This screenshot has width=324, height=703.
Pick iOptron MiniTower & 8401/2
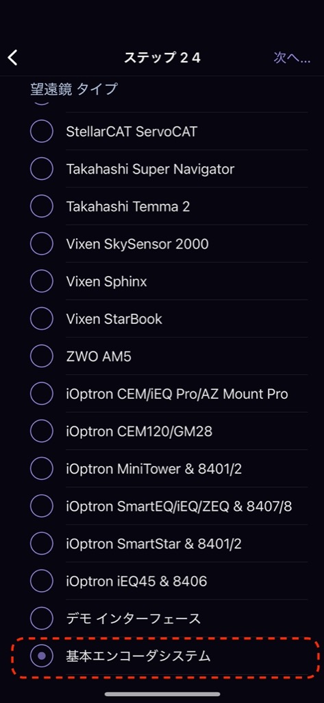point(42,469)
